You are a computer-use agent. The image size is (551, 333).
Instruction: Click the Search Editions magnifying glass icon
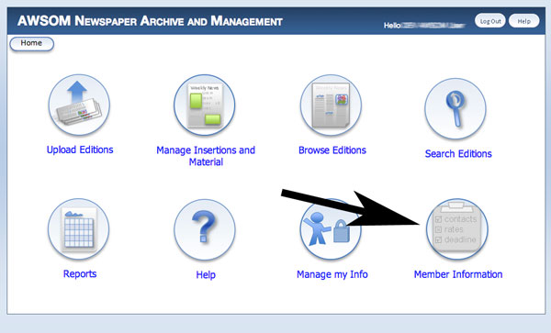(x=455, y=109)
